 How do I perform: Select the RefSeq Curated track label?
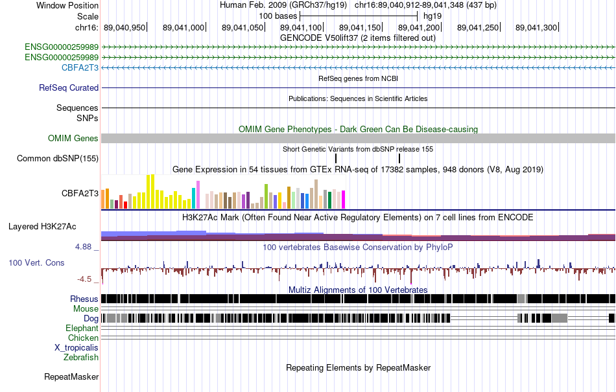tap(68, 88)
